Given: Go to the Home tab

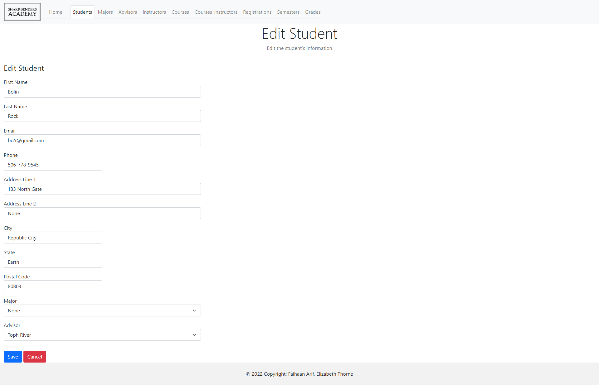Looking at the screenshot, I should tap(56, 12).
